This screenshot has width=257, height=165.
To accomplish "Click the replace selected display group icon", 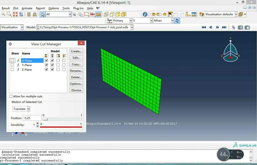I will coord(153,14).
